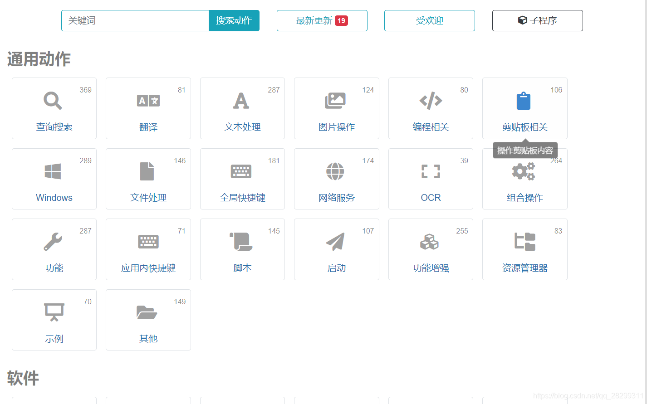Open the 功能增强 category link
The height and width of the screenshot is (404, 647).
click(431, 268)
